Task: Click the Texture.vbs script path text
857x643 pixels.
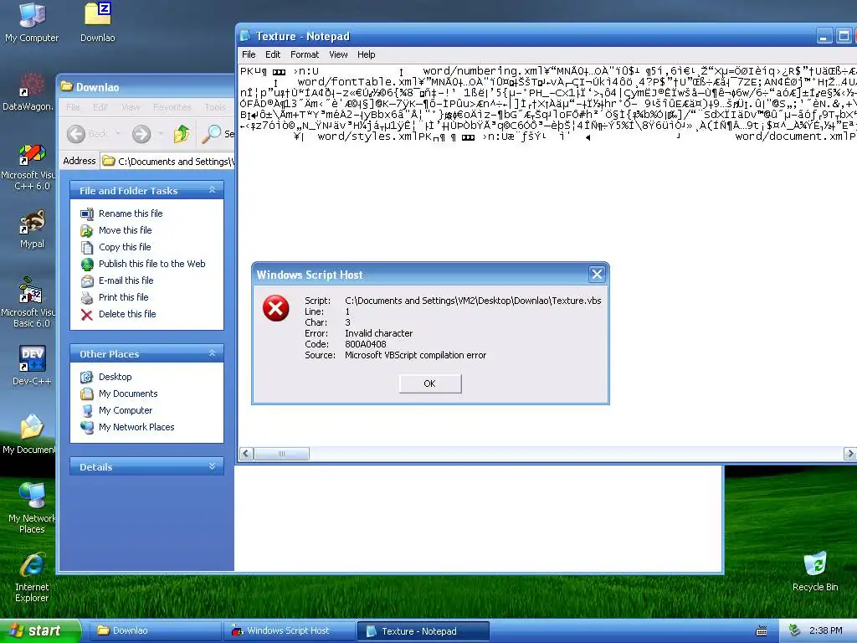Action: coord(473,301)
